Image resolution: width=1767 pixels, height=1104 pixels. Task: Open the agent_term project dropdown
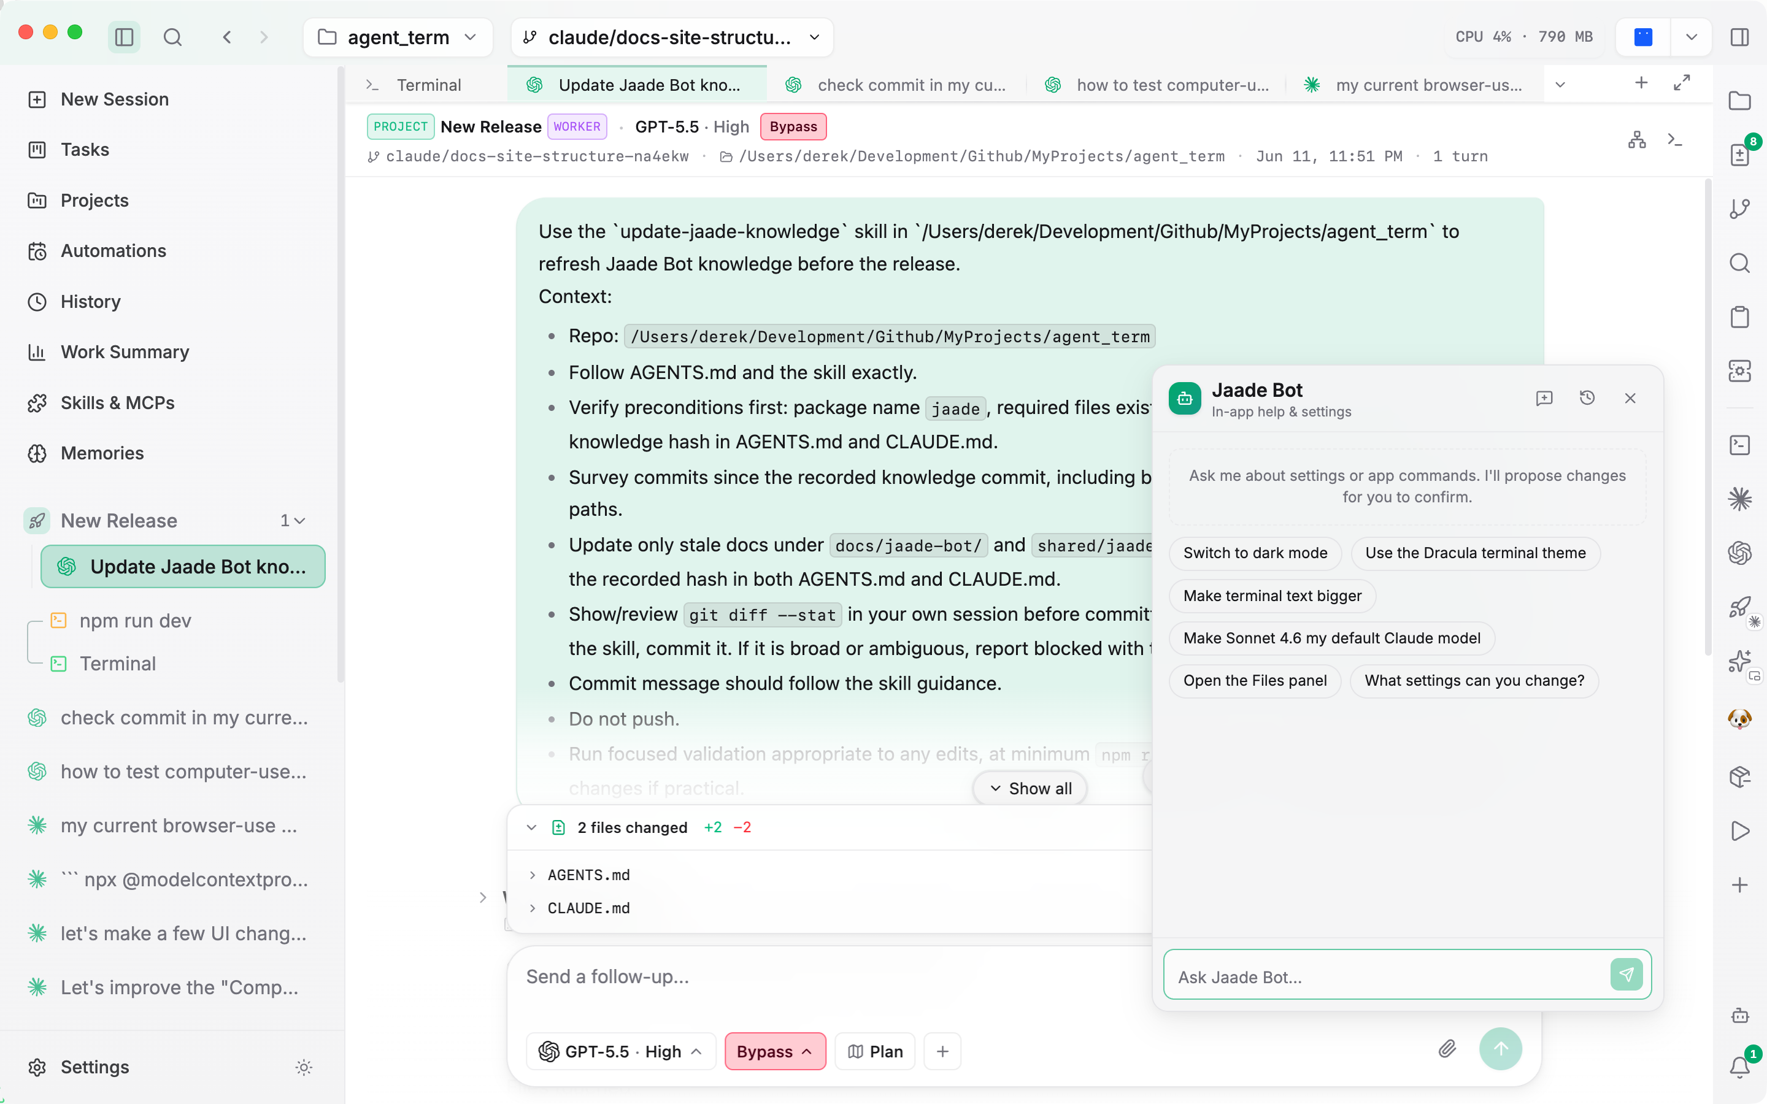398,37
